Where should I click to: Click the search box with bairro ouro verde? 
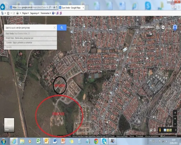coord(29,28)
